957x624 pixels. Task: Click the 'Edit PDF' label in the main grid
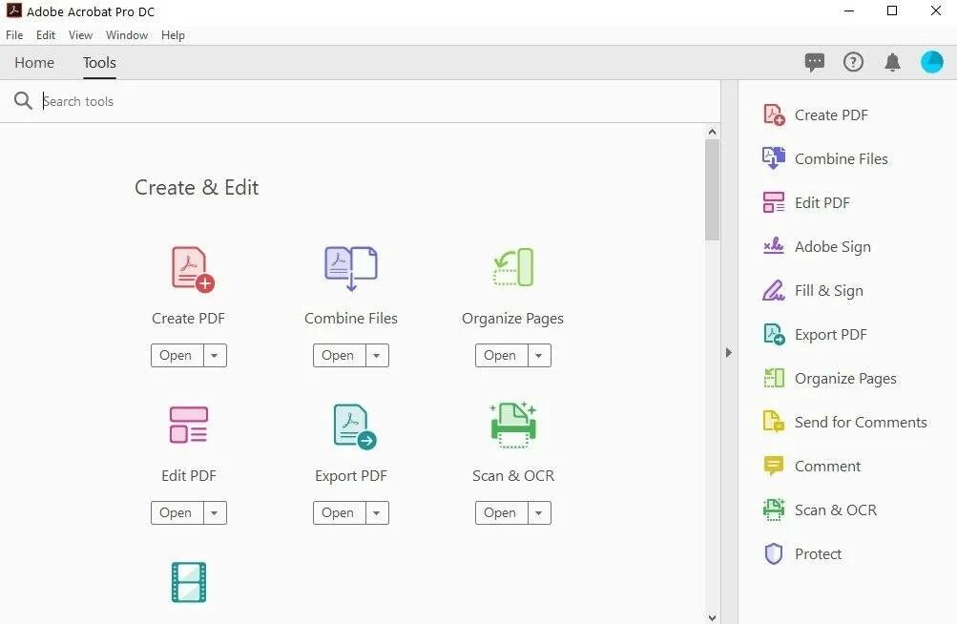point(189,475)
